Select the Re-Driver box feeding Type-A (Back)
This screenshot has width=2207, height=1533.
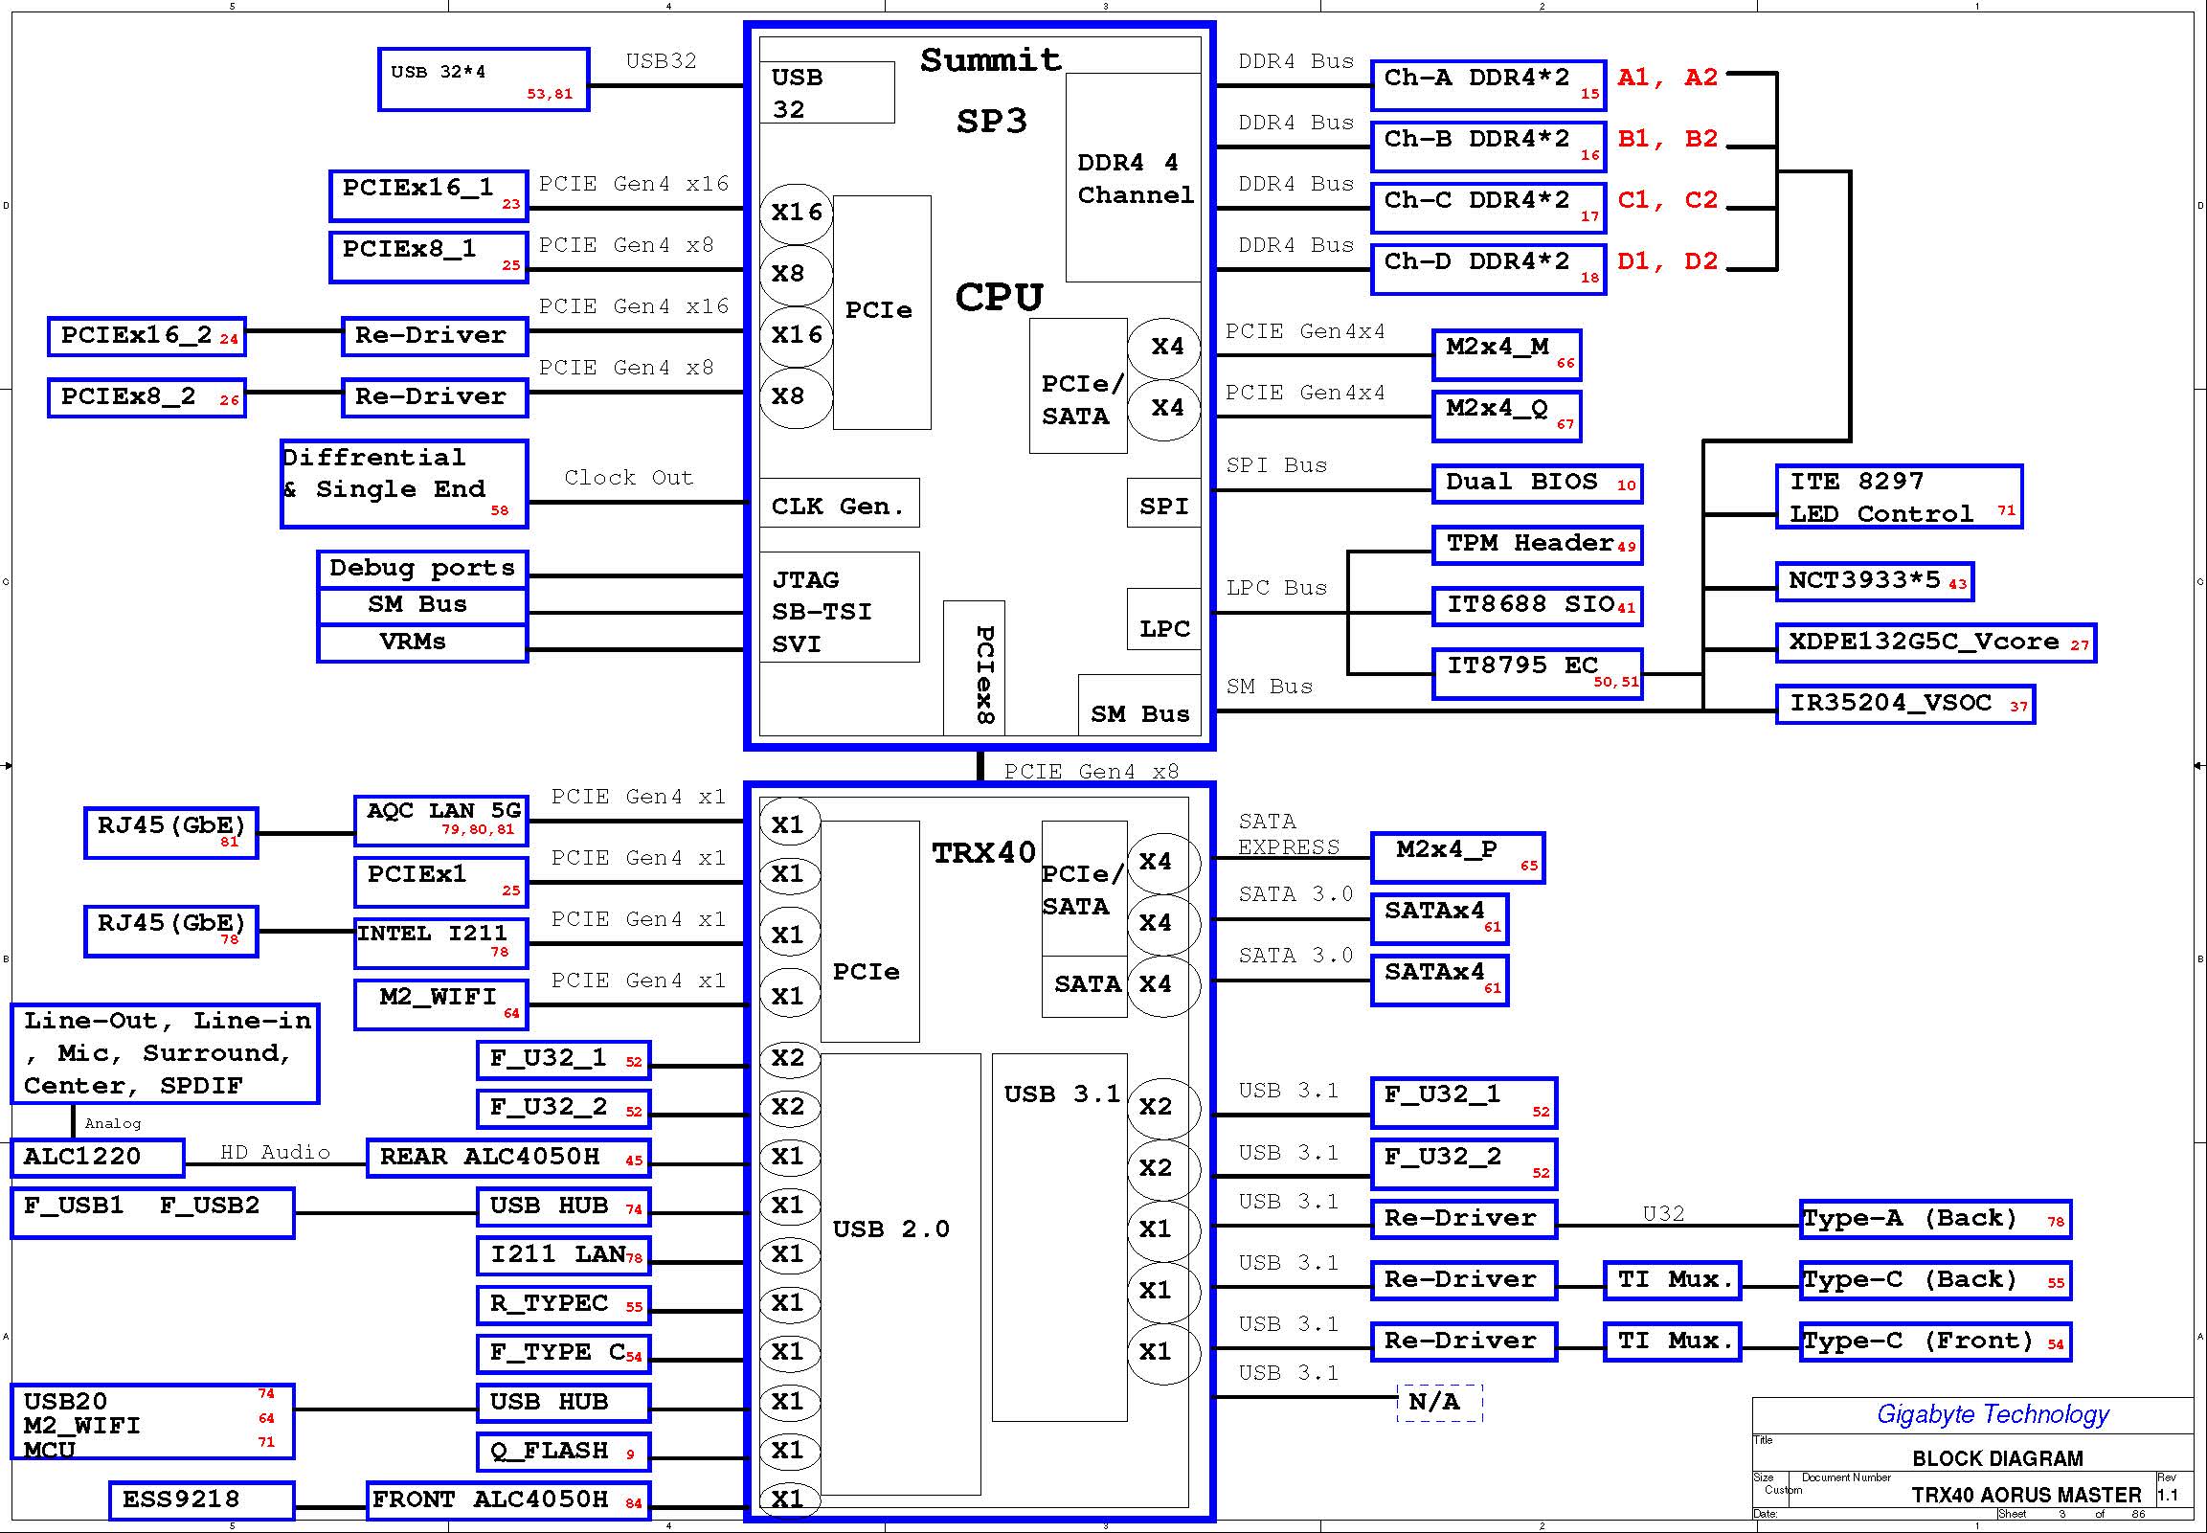[x=1464, y=1220]
